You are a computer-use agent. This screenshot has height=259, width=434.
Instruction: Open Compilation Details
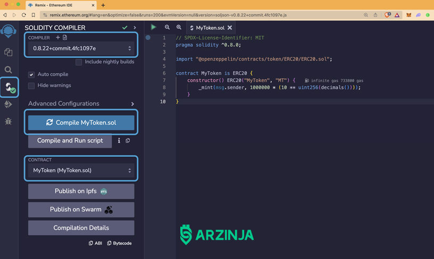click(81, 228)
